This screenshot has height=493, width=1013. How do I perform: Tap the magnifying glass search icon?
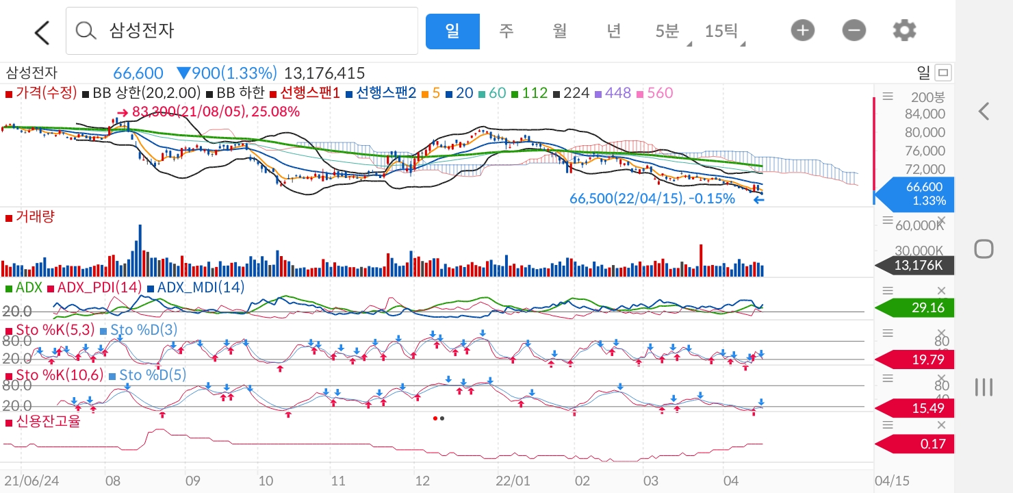86,31
